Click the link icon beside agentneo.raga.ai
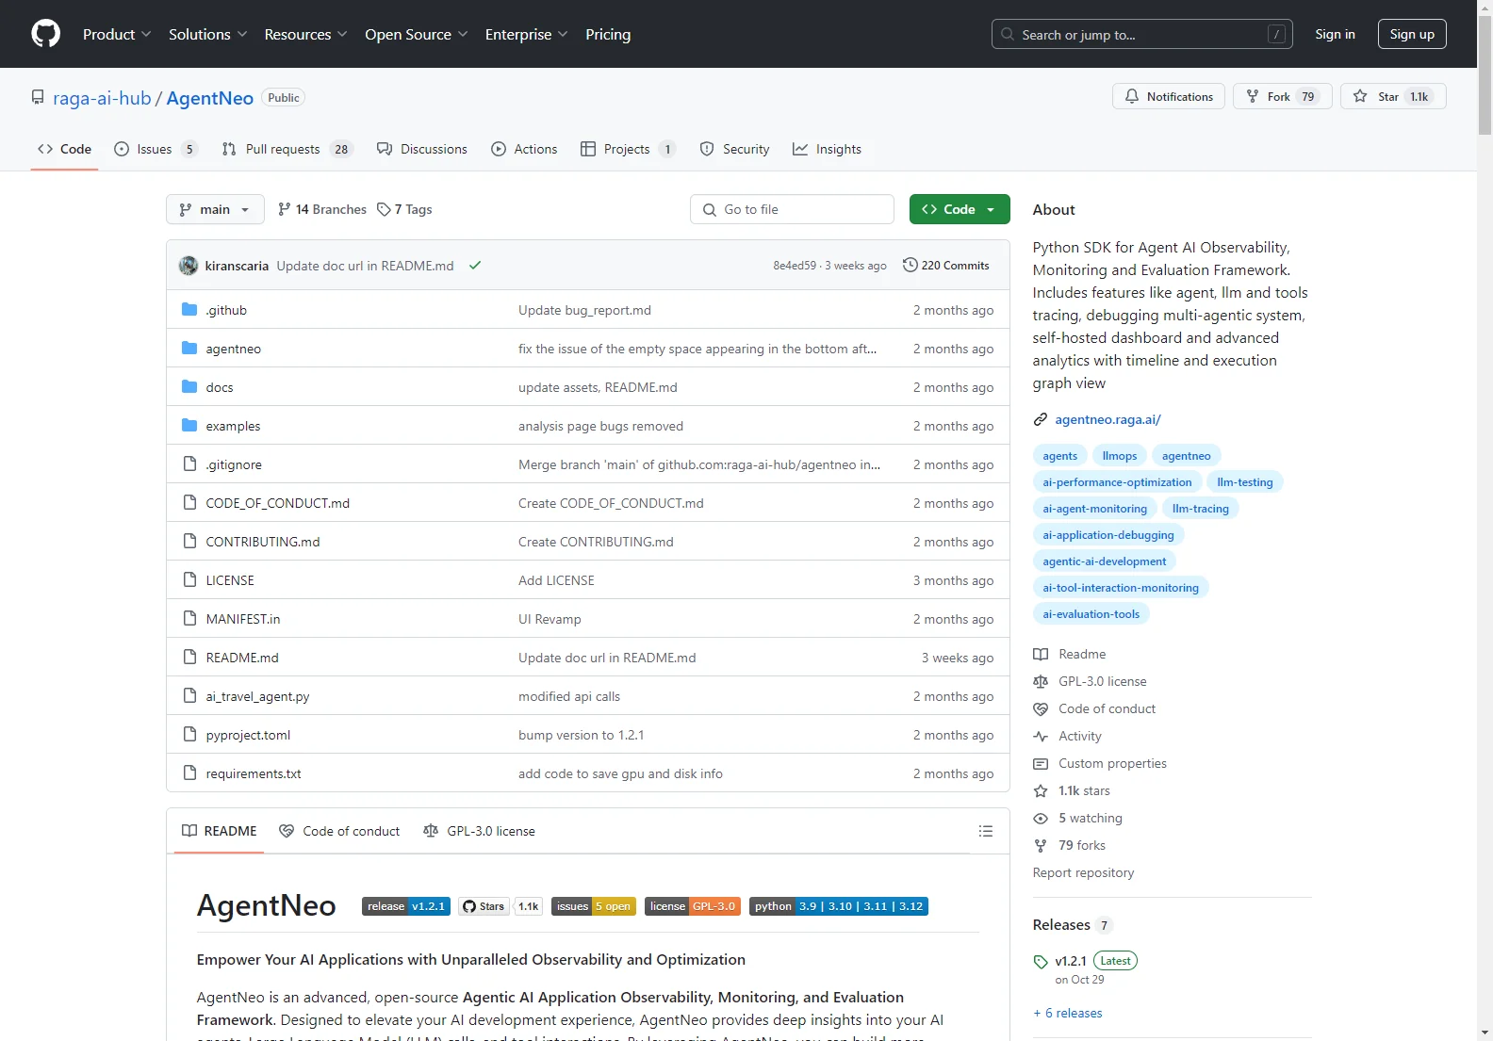 pyautogui.click(x=1041, y=419)
